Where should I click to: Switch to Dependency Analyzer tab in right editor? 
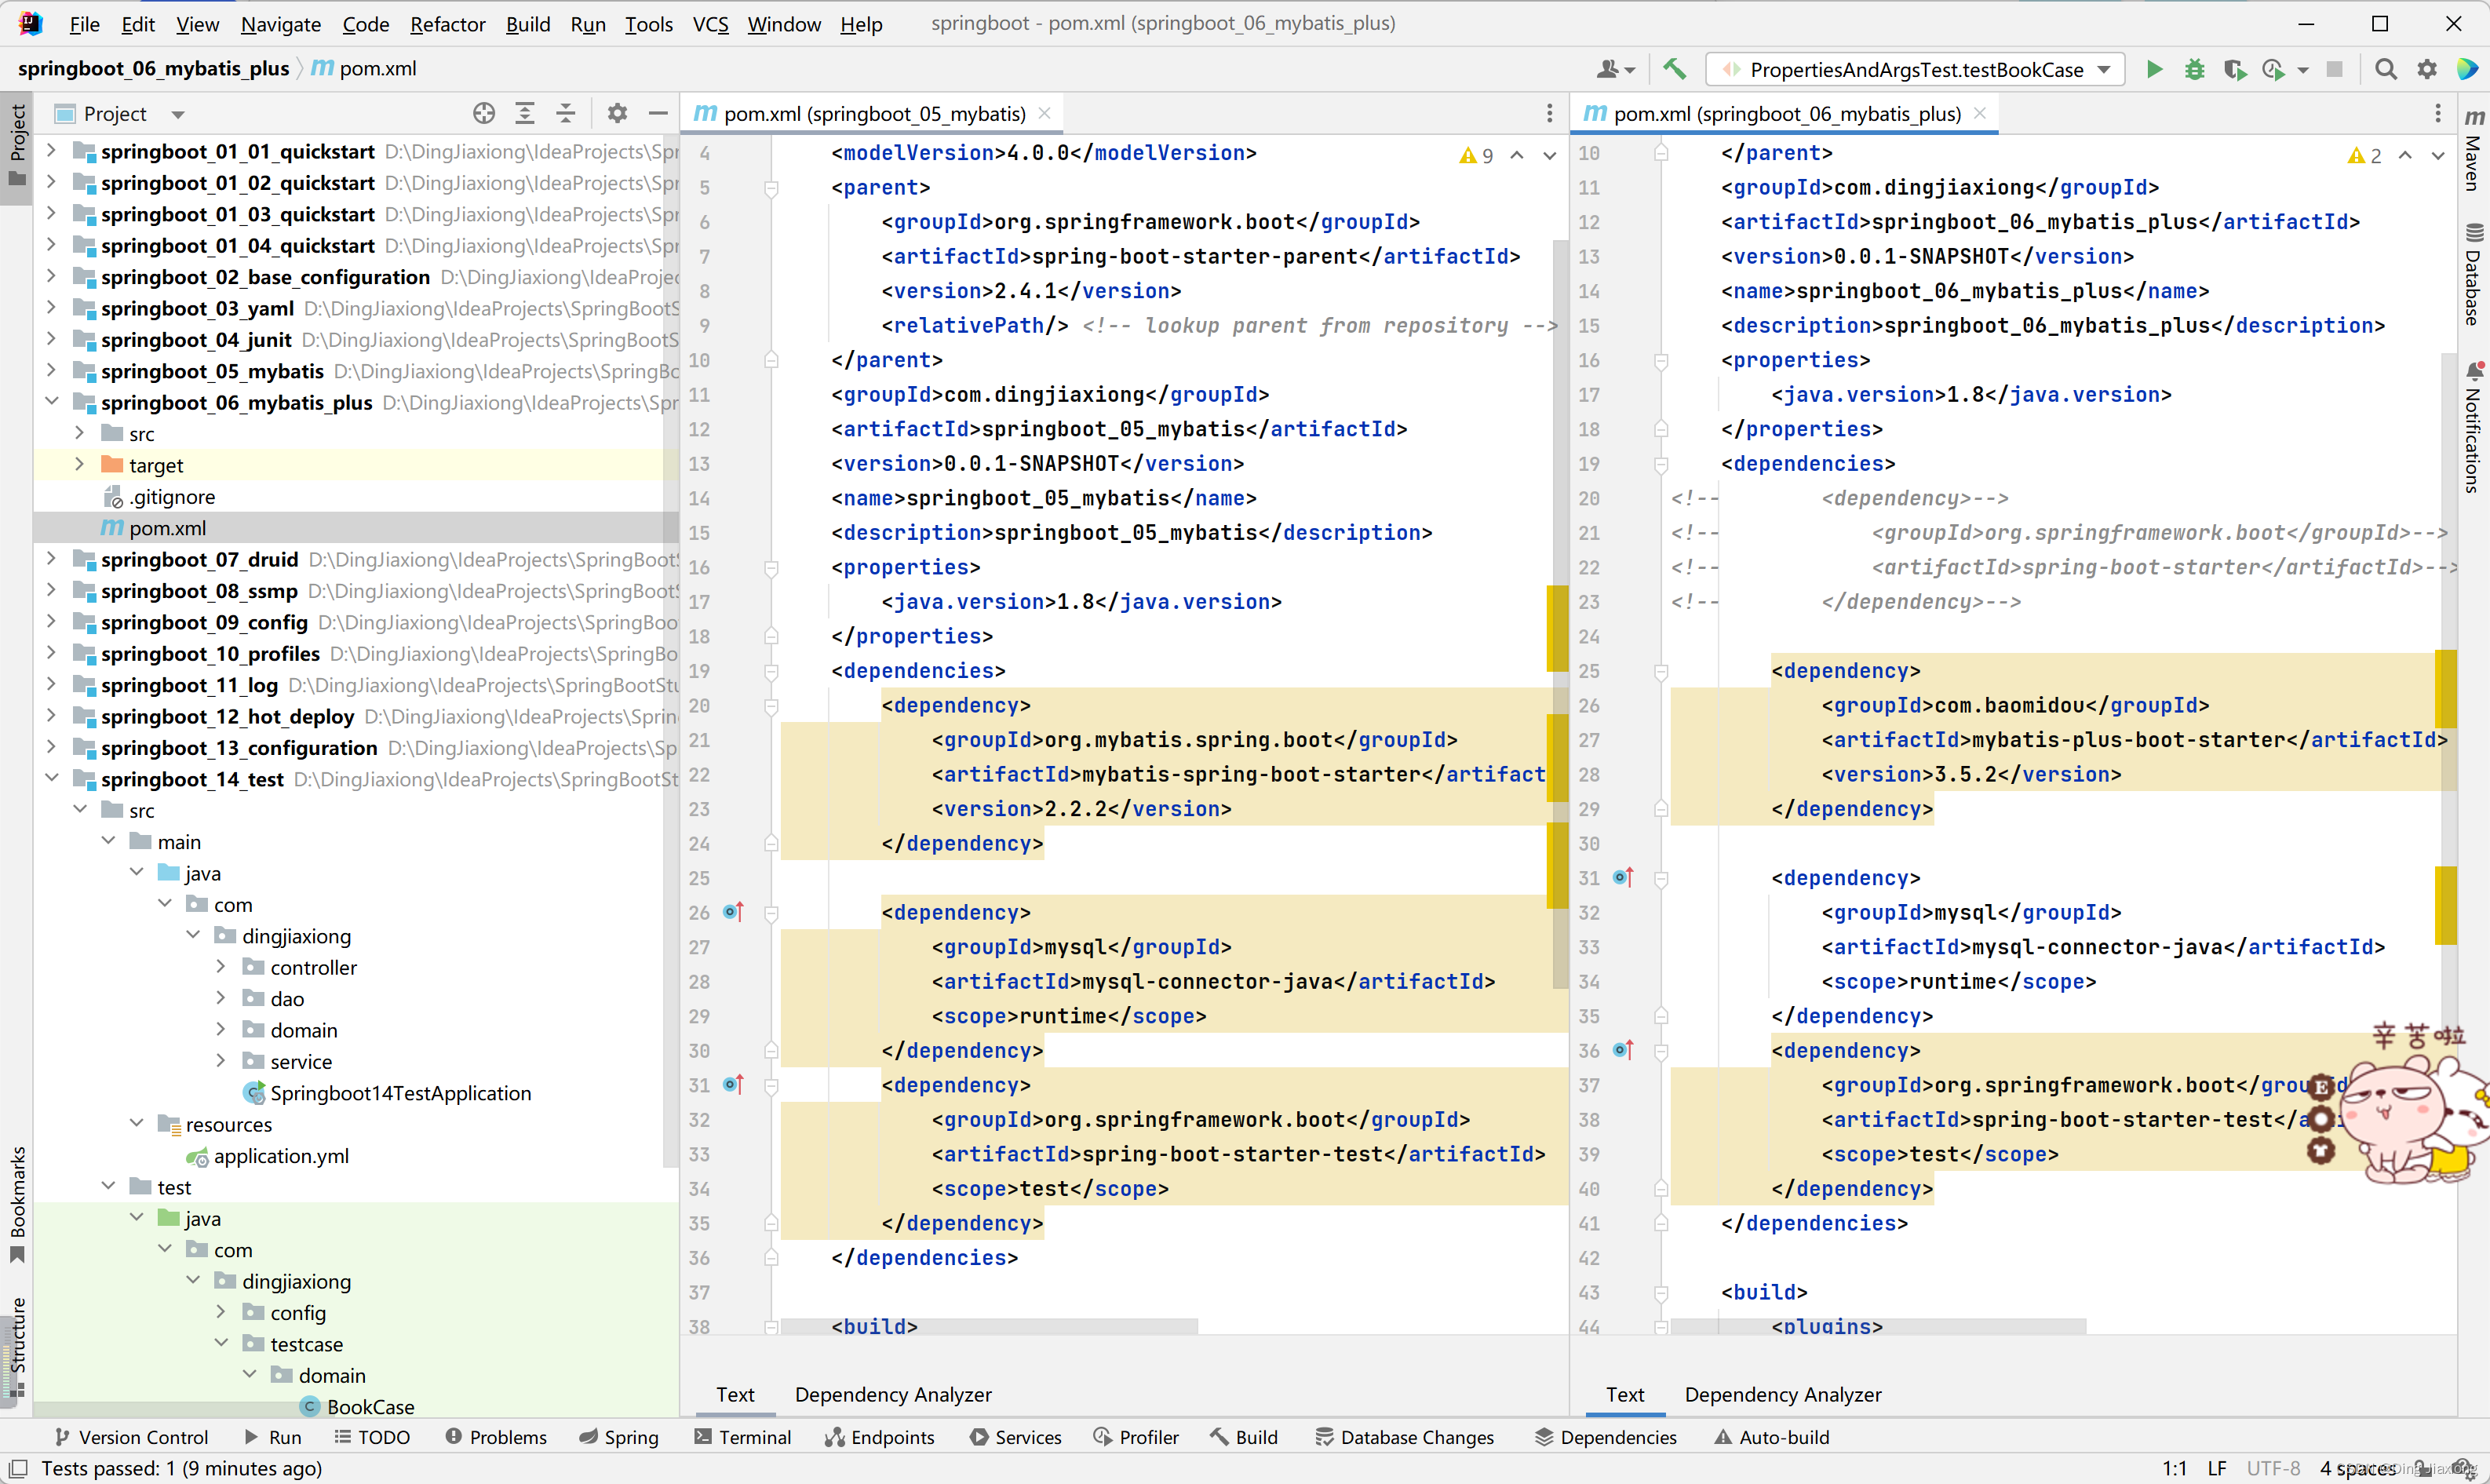tap(1783, 1394)
